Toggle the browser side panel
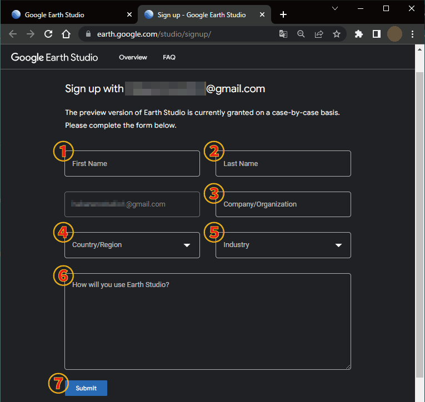Screen dimensions: 425x402 pyautogui.click(x=377, y=34)
